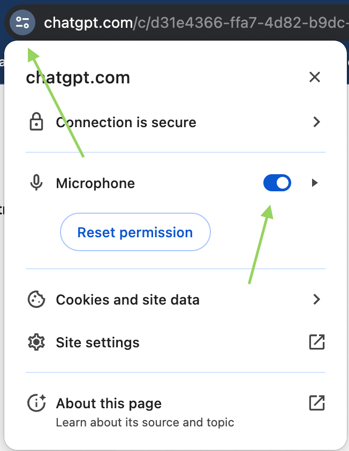Close the chatgpt.com site info popup
The width and height of the screenshot is (349, 451).
(315, 77)
